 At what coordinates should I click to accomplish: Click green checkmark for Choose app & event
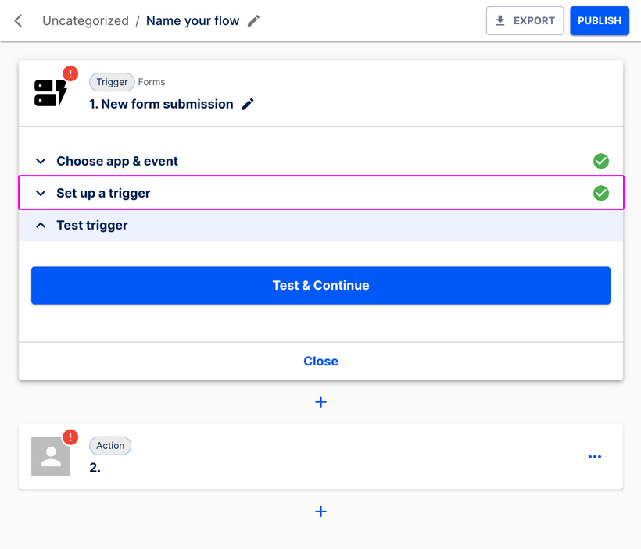click(600, 161)
